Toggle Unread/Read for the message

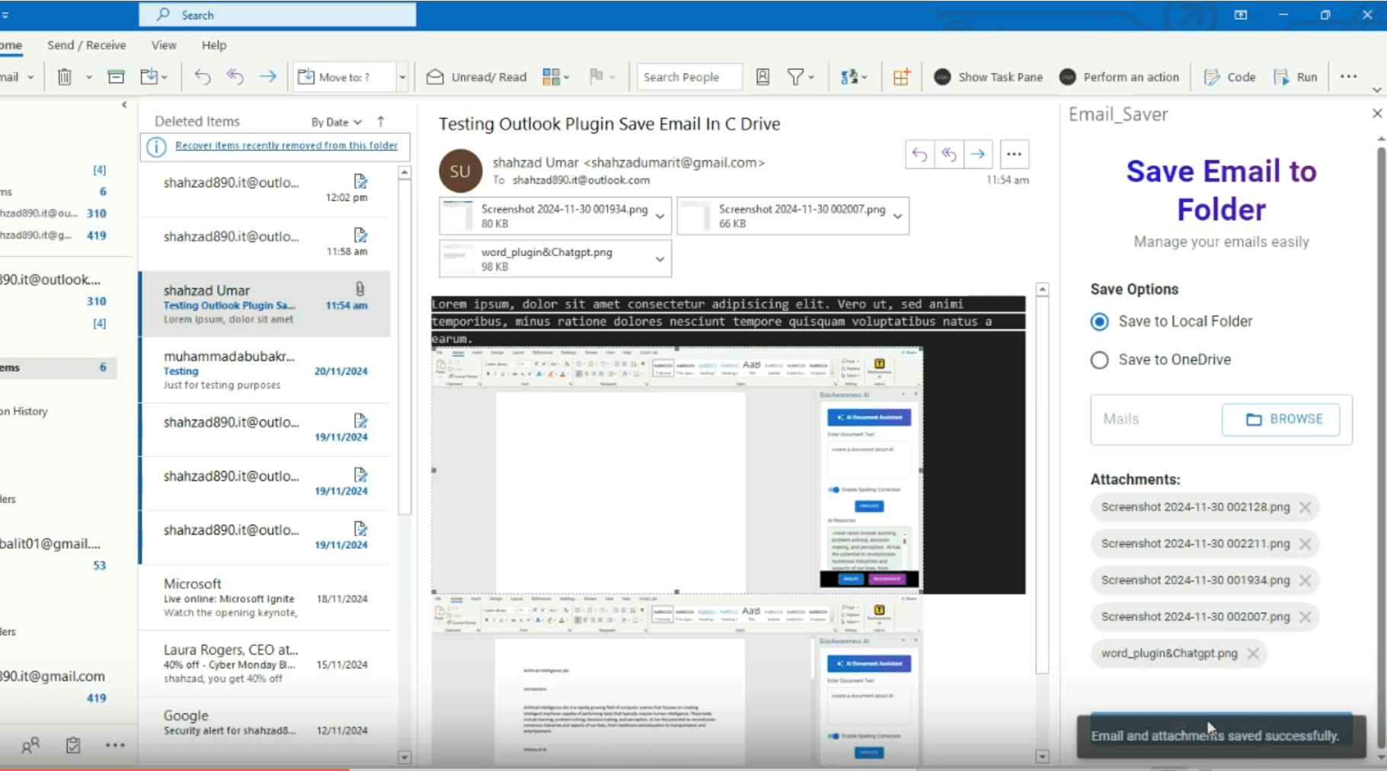coord(477,77)
